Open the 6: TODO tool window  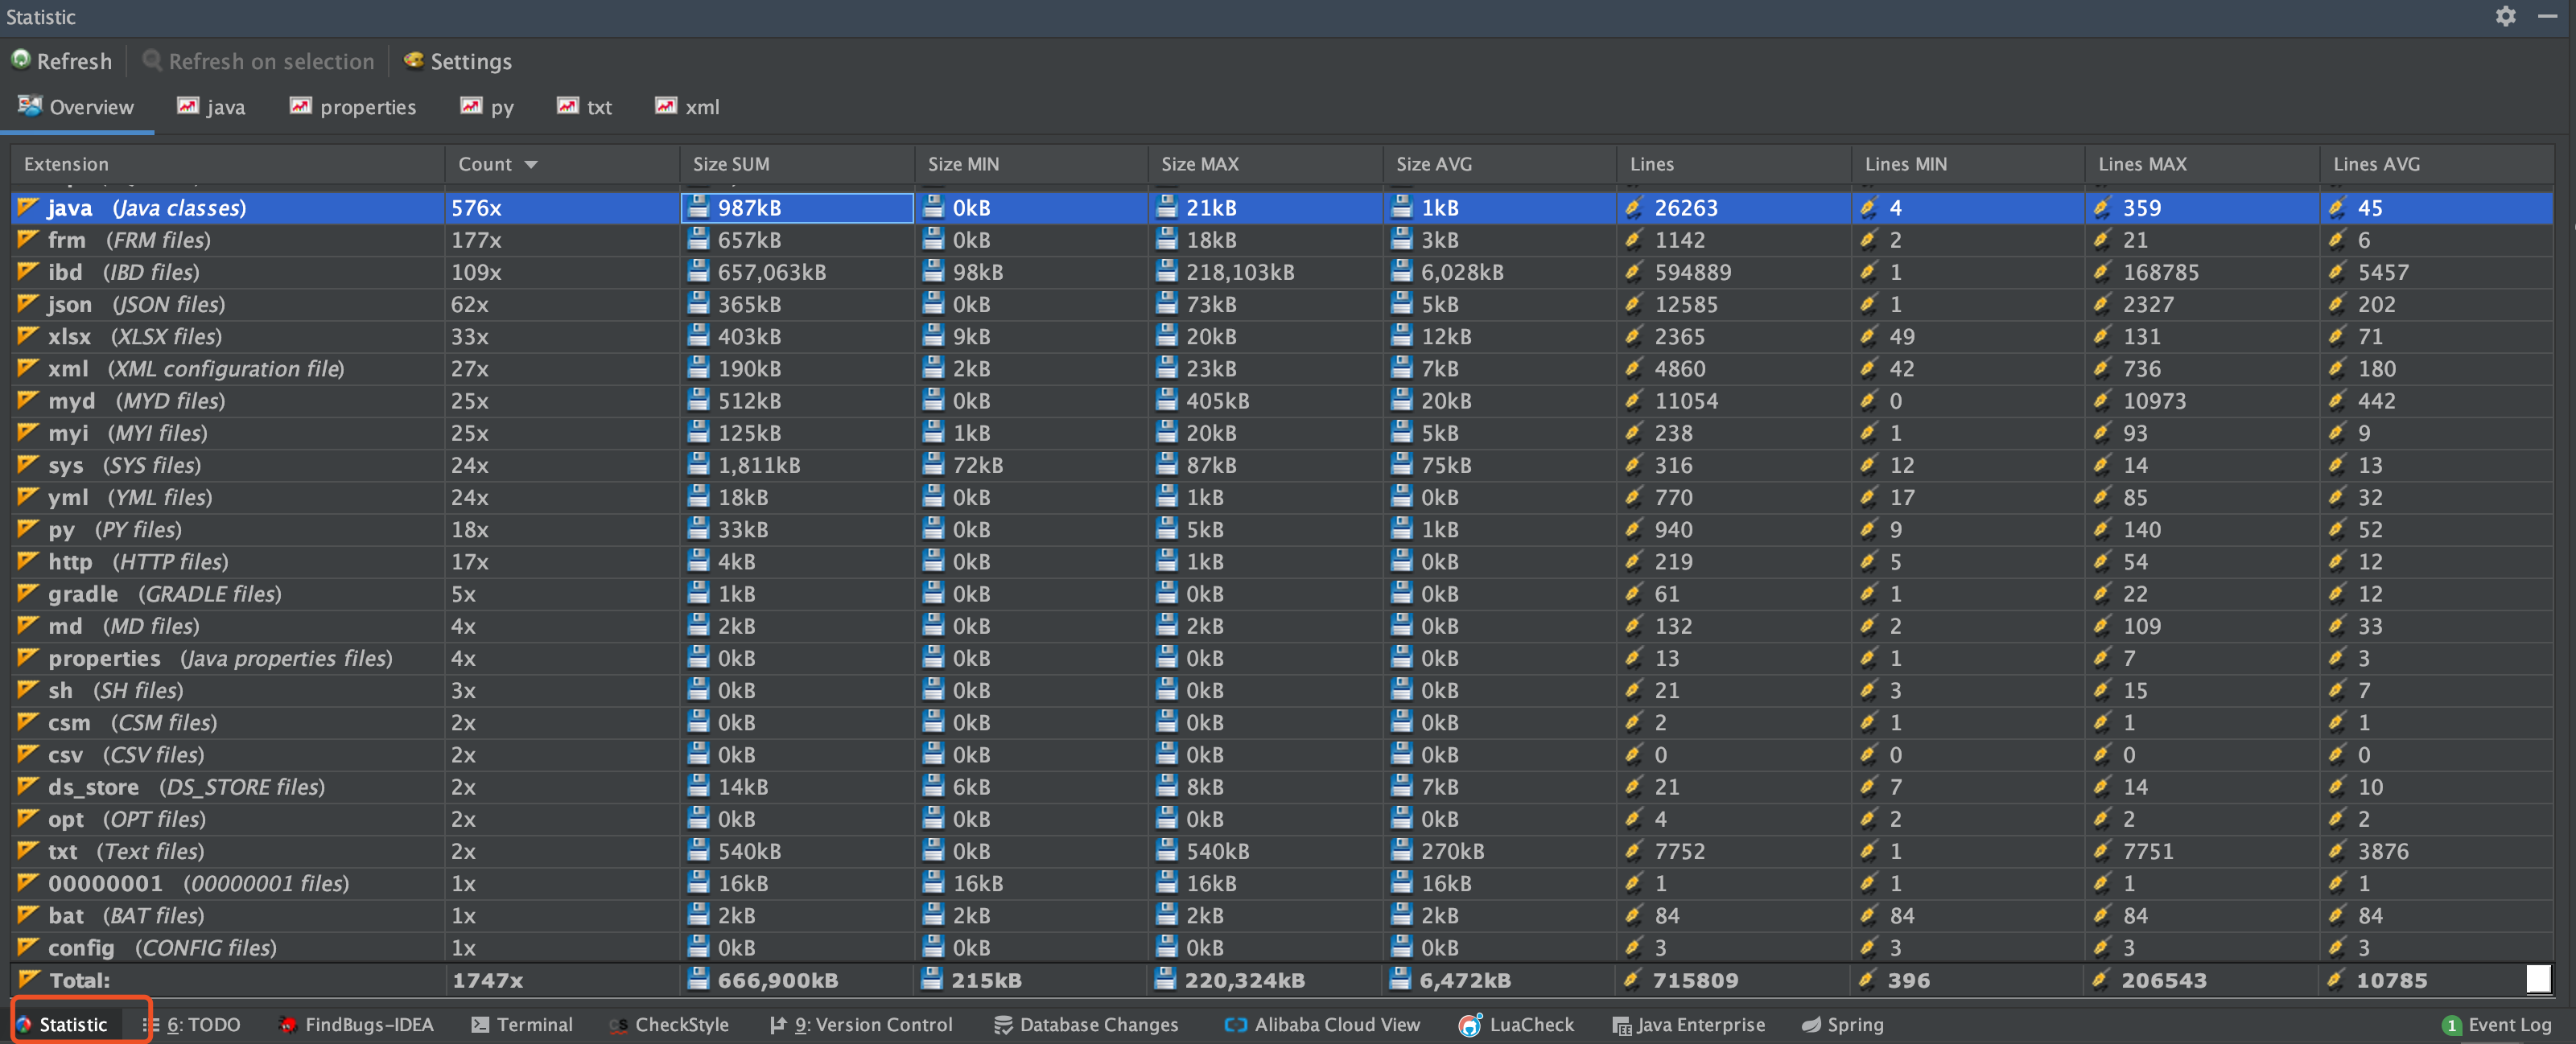click(x=192, y=1024)
